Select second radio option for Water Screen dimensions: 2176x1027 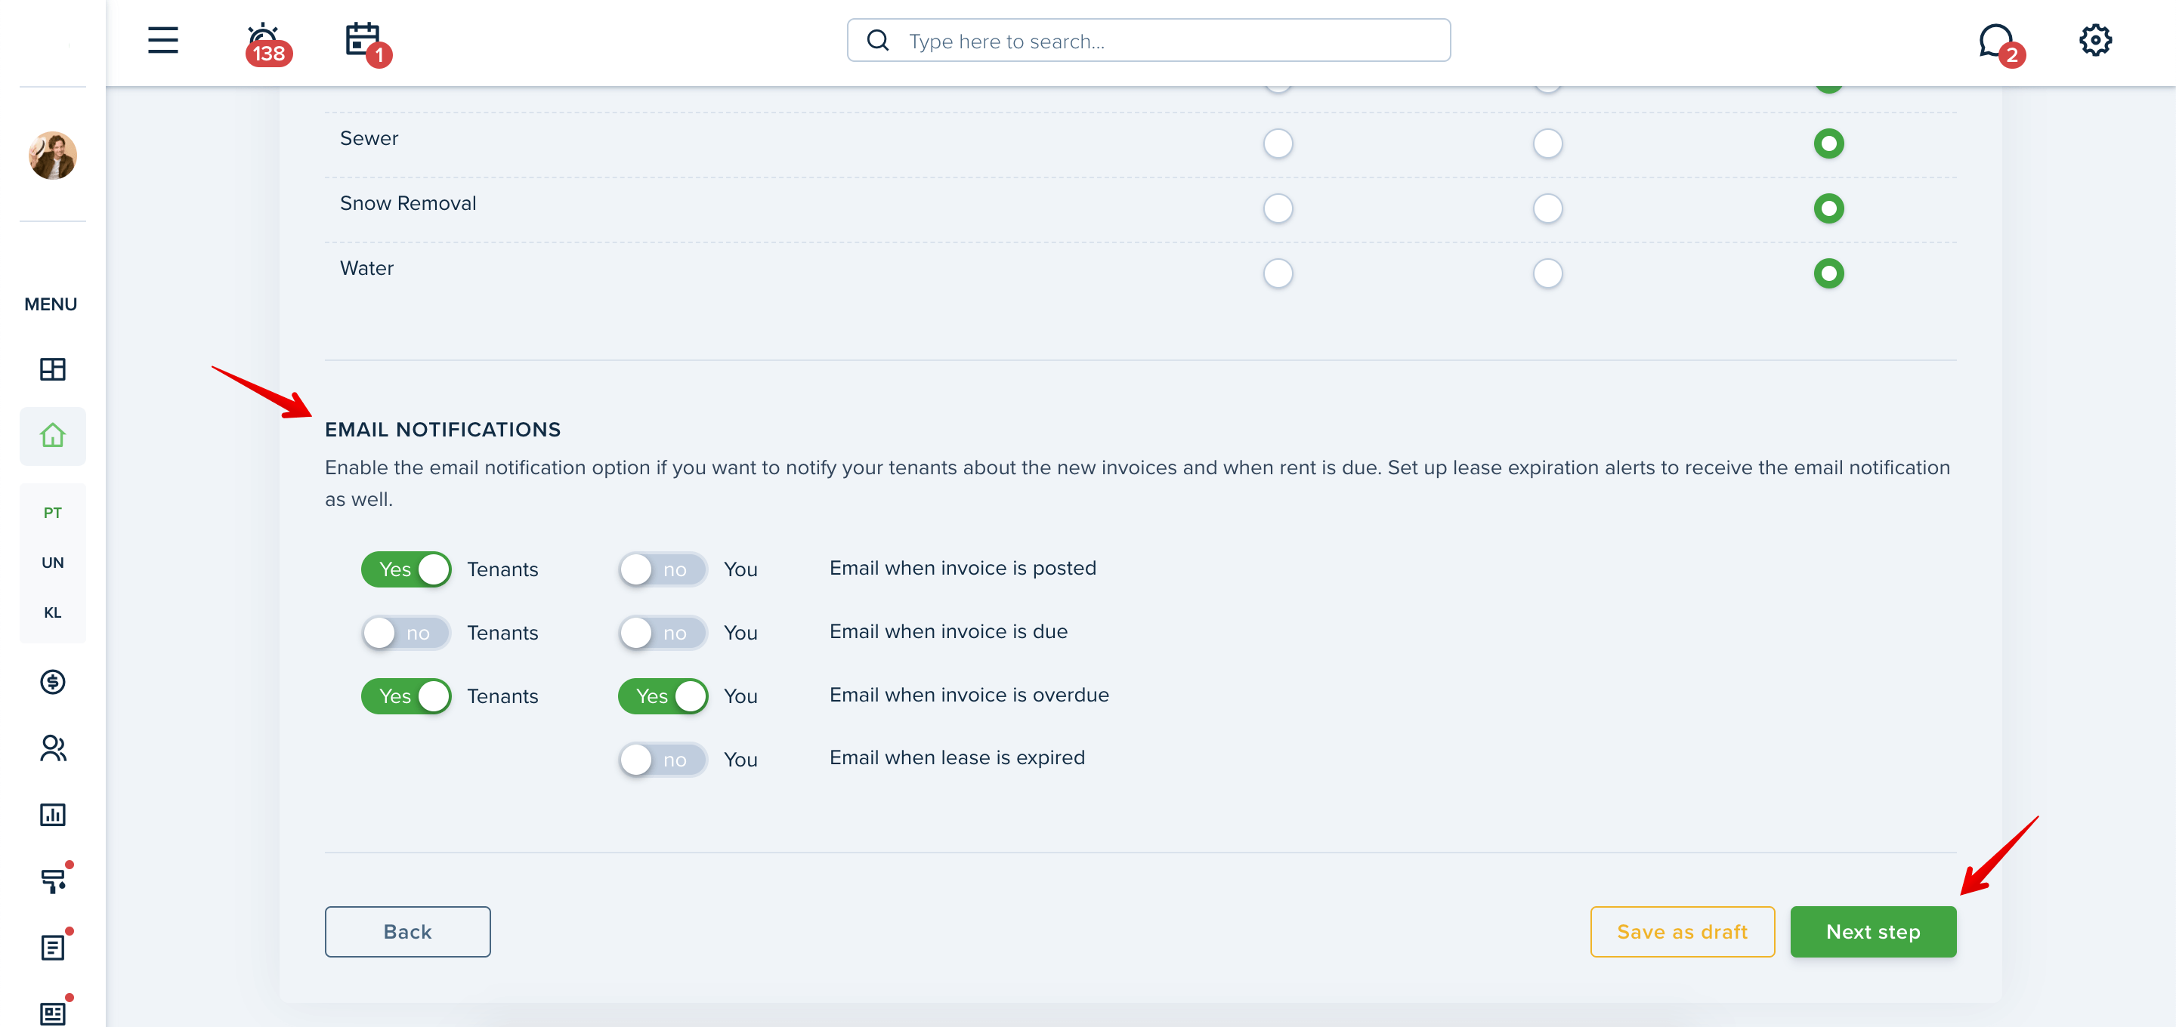coord(1547,273)
